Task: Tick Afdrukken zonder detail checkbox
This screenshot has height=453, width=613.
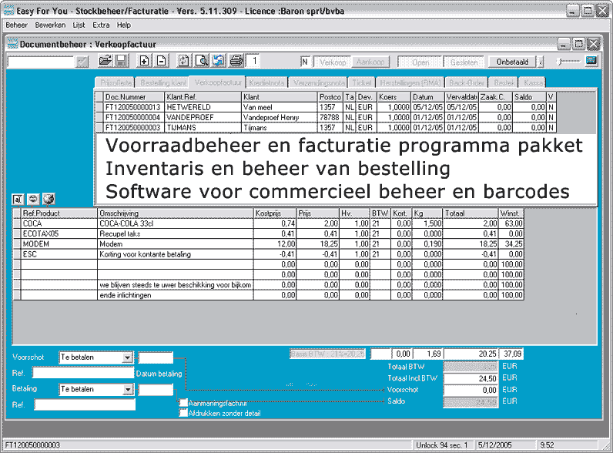Action: coord(183,413)
